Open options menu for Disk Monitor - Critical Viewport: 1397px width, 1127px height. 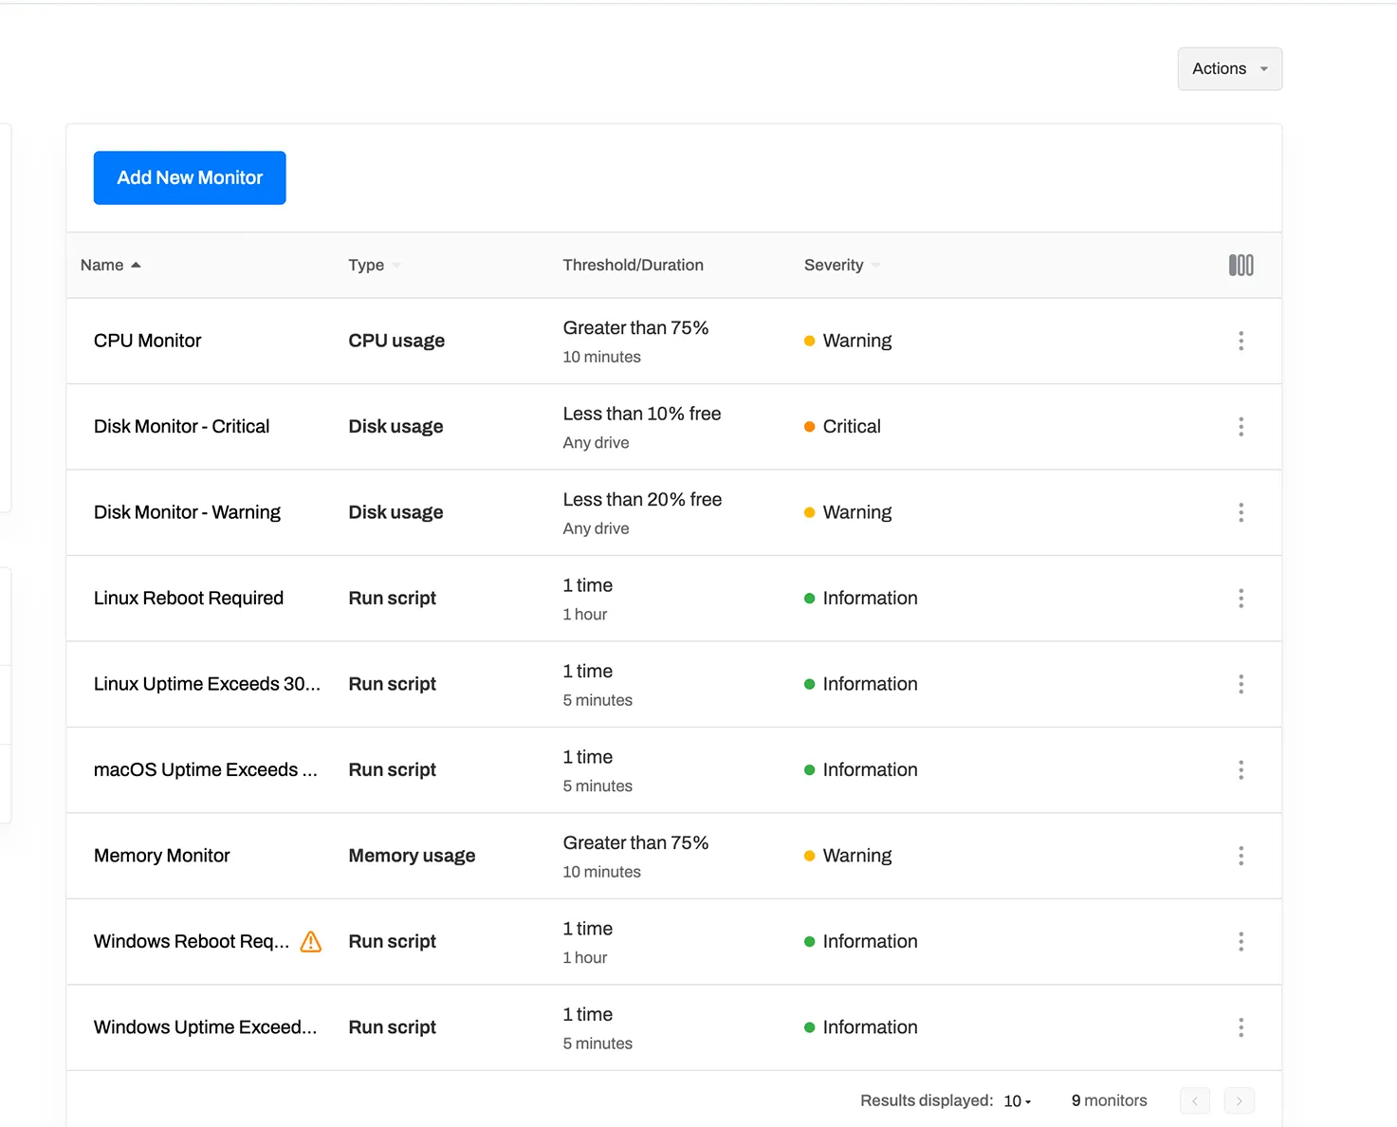1241,427
